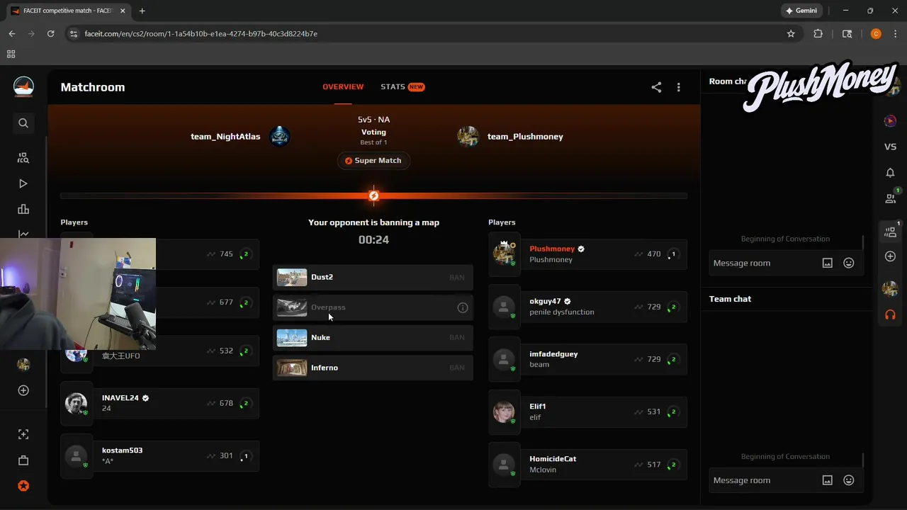
Task: Open the matchroom chat icon in right sidebar
Action: pos(891,231)
